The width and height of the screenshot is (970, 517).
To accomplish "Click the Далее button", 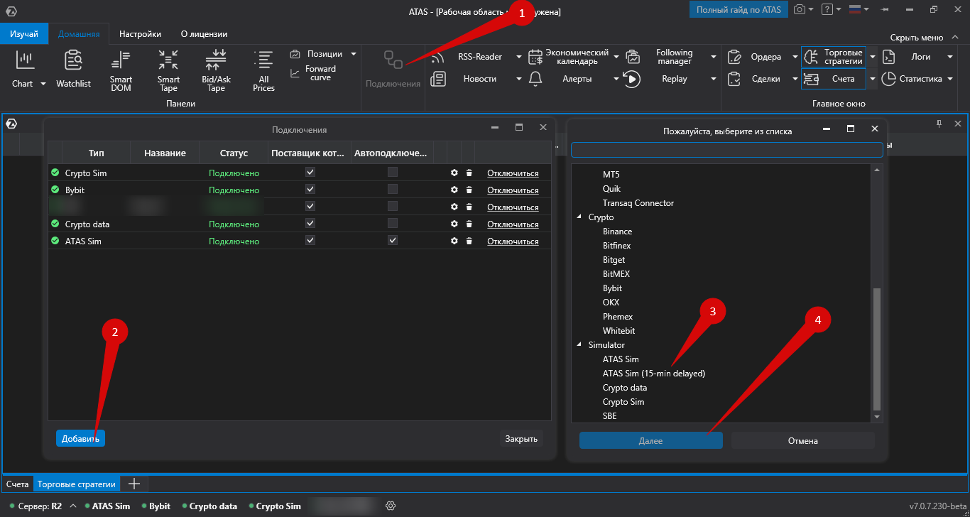I will tap(650, 441).
